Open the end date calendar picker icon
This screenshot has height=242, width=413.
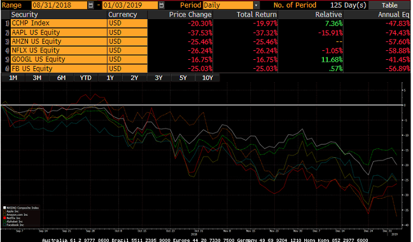[x=162, y=5]
